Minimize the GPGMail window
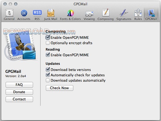Image resolution: width=161 pixels, height=121 pixels. coord(10,4)
